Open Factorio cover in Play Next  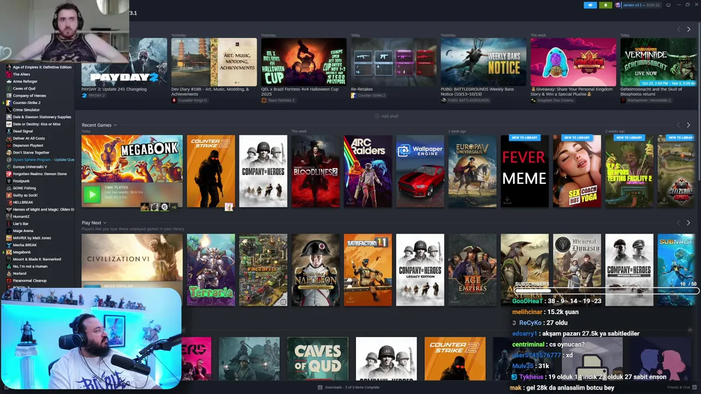(x=263, y=270)
